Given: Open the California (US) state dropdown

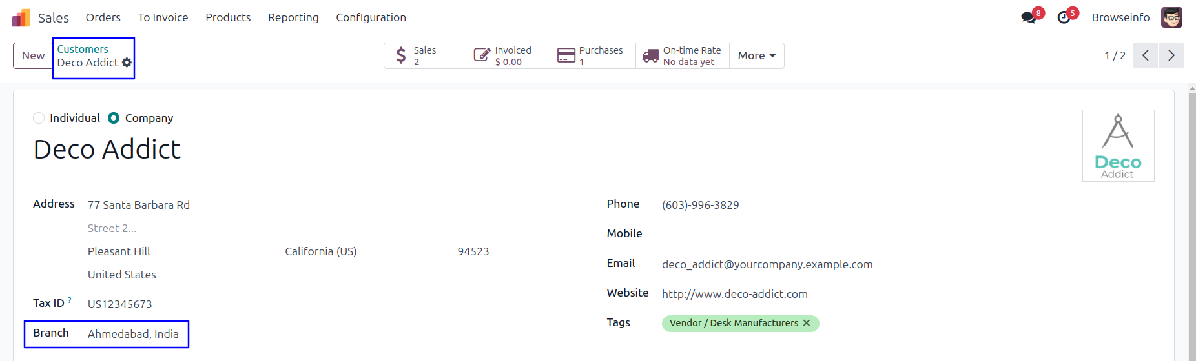Looking at the screenshot, I should (321, 251).
